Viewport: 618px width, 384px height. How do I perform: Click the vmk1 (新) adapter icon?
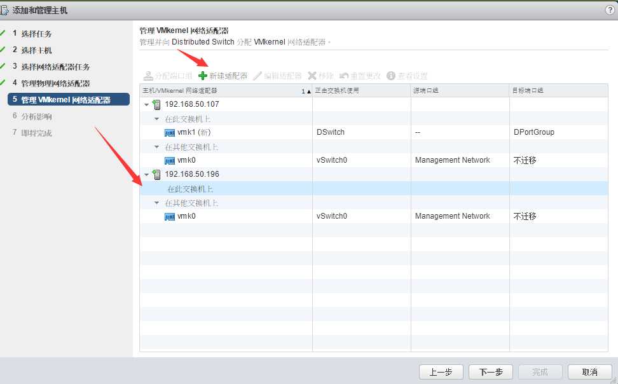[170, 133]
